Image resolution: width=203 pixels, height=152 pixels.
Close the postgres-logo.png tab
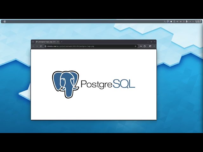click(58, 42)
